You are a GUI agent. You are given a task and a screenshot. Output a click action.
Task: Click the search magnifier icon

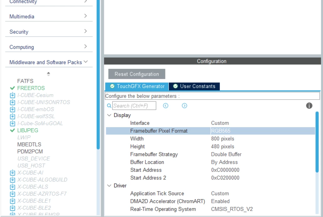[x=109, y=106]
